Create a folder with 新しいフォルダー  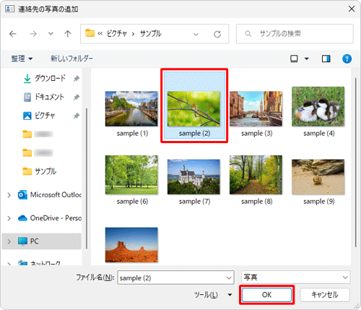click(x=71, y=59)
